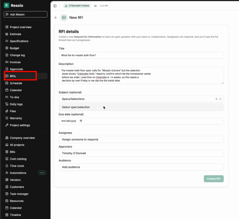Open the Select spec/selection dropdown
Image resolution: width=239 pixels, height=219 pixels.
(x=141, y=107)
